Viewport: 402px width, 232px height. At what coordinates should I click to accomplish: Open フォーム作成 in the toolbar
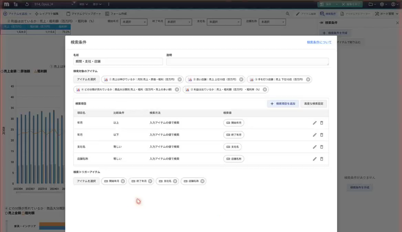[116, 14]
